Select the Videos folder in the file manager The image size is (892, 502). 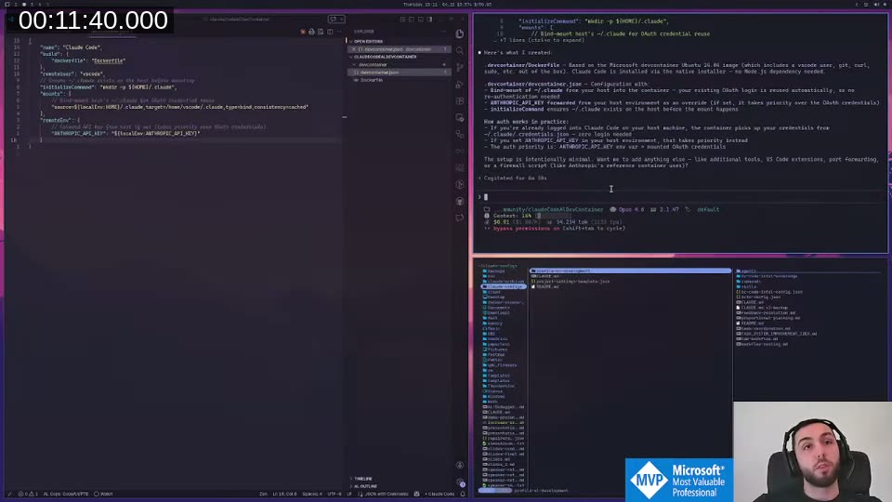[492, 391]
